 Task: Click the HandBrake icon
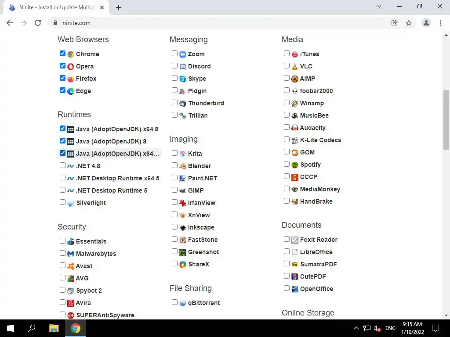295,202
